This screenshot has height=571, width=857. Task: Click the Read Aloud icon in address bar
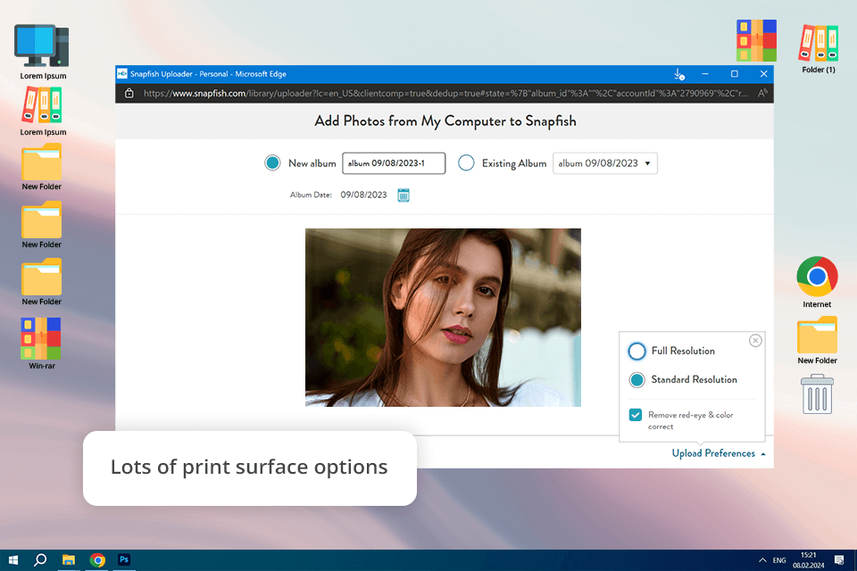point(762,93)
